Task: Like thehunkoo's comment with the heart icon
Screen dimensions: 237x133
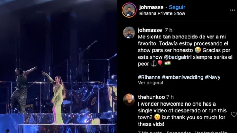Action: coord(234,114)
